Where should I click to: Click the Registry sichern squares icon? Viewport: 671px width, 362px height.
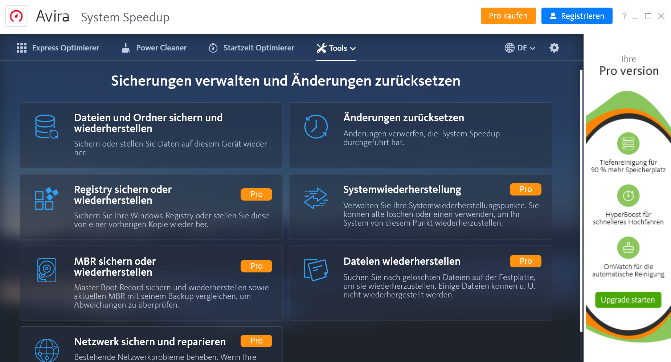[46, 198]
